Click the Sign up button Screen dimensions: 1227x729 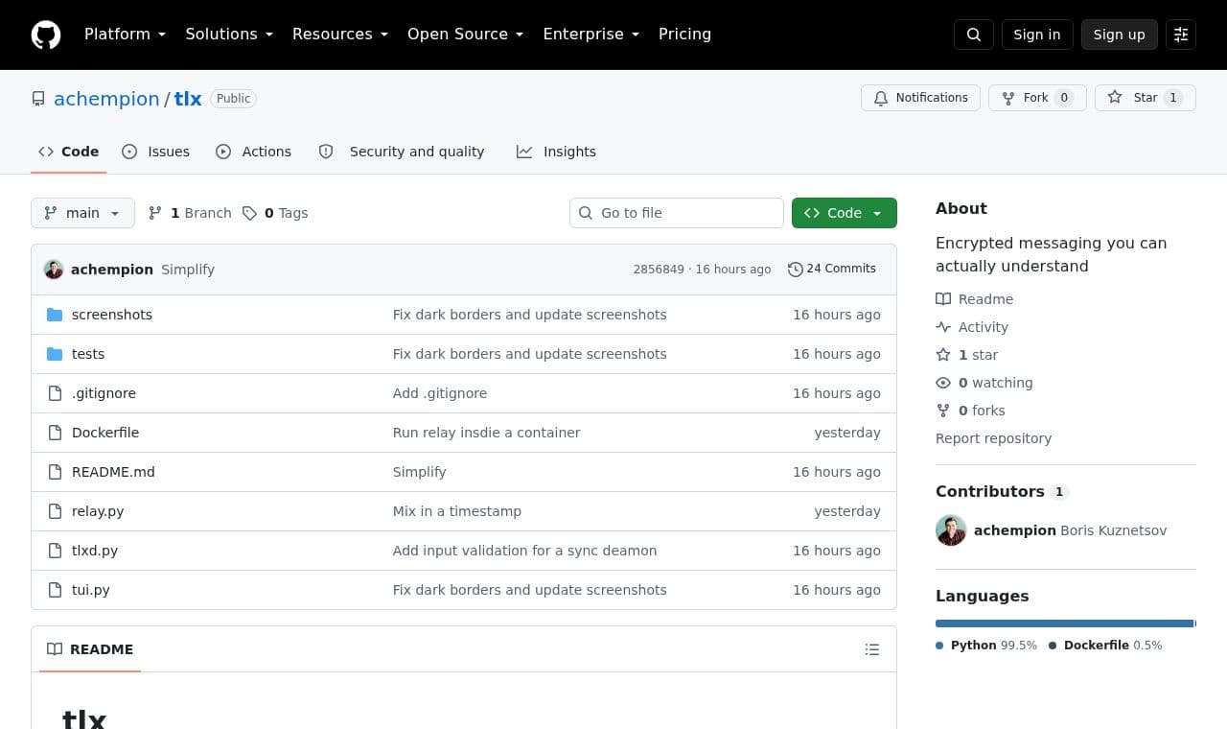(1120, 35)
